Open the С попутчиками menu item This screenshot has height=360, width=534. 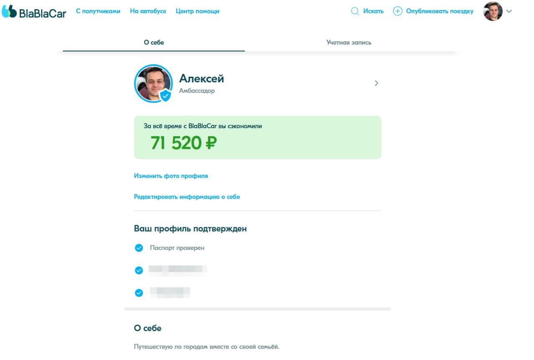pyautogui.click(x=98, y=11)
